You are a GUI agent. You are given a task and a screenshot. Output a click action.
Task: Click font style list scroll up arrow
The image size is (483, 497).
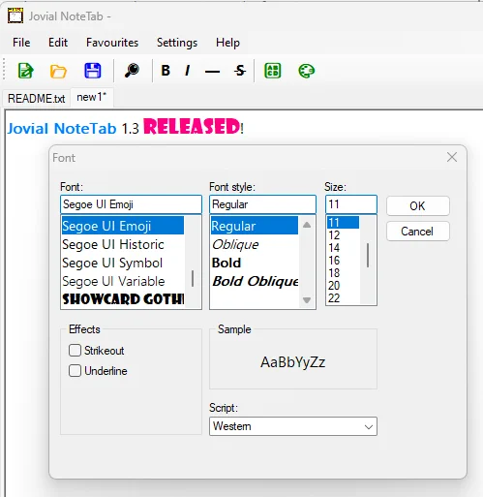pos(307,225)
